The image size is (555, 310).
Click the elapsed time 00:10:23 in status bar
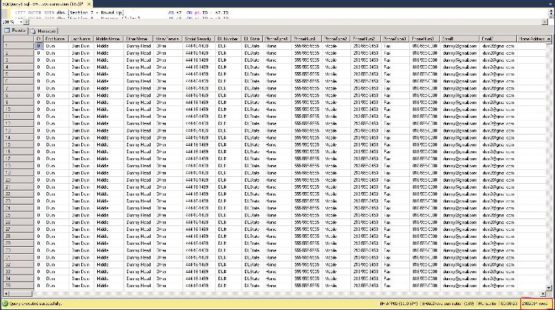(x=509, y=304)
